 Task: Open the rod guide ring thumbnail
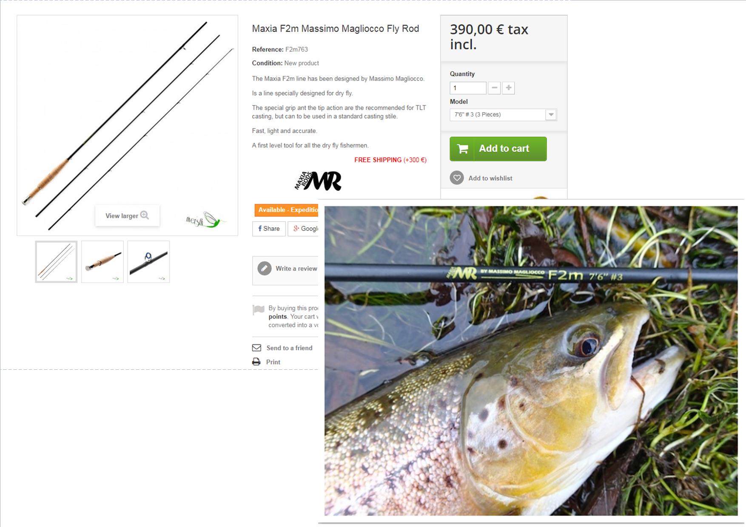[148, 262]
